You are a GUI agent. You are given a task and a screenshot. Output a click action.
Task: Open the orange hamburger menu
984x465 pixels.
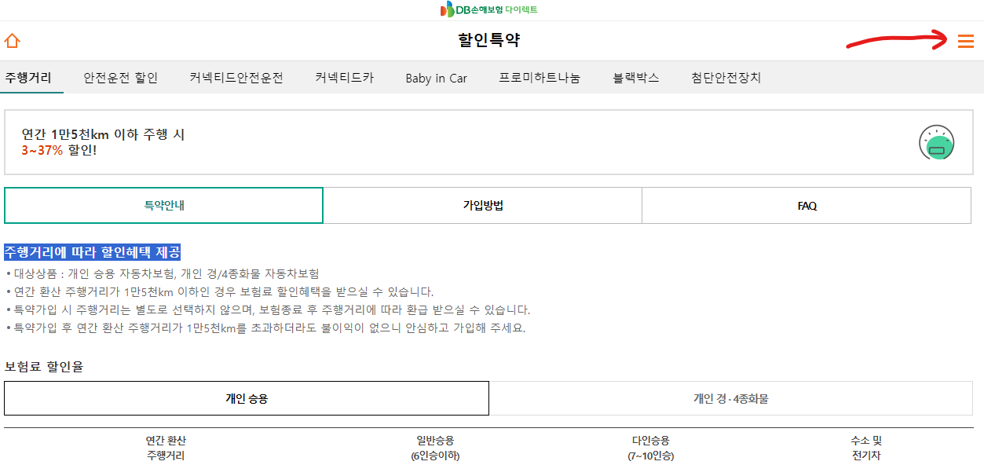coord(966,41)
